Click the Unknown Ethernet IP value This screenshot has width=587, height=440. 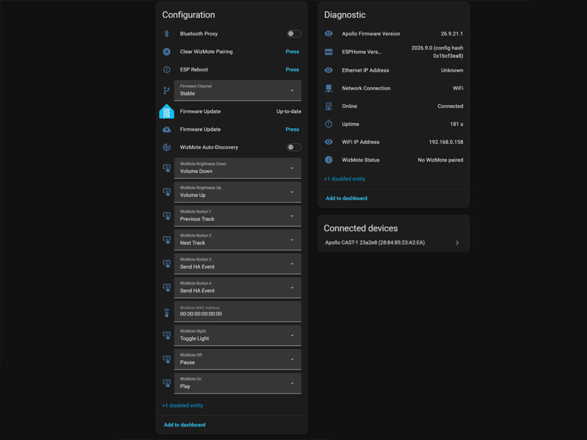point(452,70)
